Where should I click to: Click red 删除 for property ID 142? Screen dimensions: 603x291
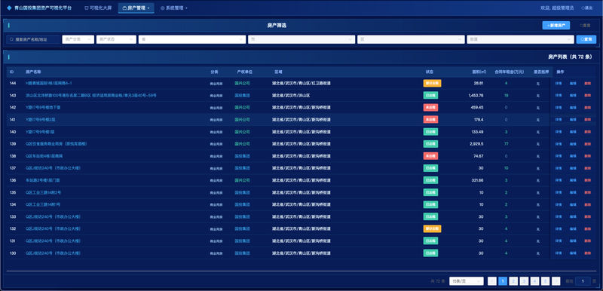[587, 108]
